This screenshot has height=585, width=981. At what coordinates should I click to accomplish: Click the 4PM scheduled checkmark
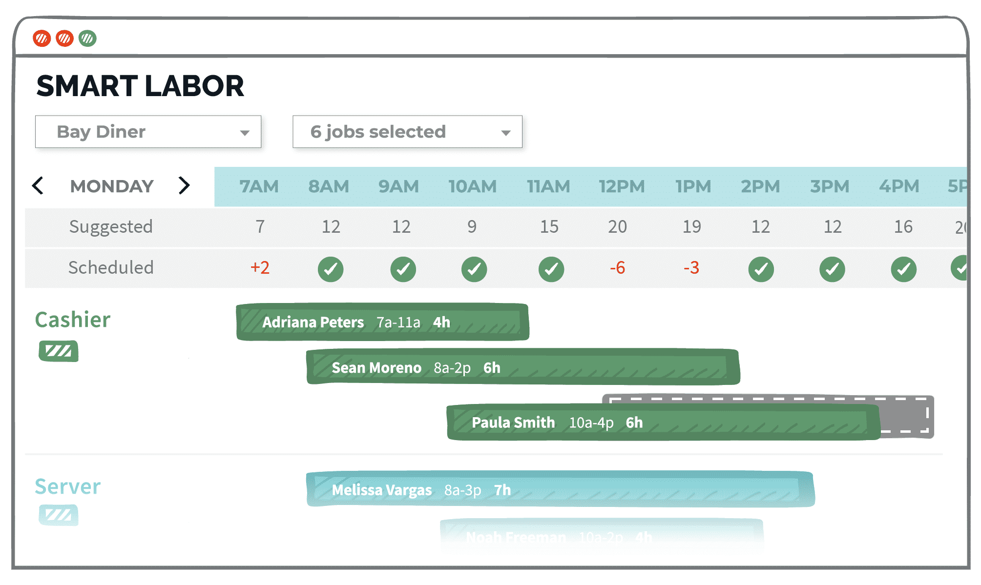pyautogui.click(x=903, y=269)
